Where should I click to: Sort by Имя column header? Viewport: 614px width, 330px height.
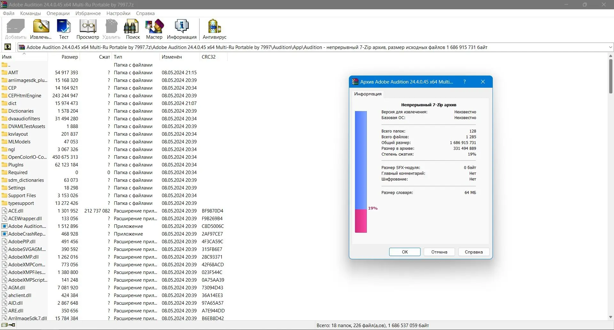click(24, 57)
